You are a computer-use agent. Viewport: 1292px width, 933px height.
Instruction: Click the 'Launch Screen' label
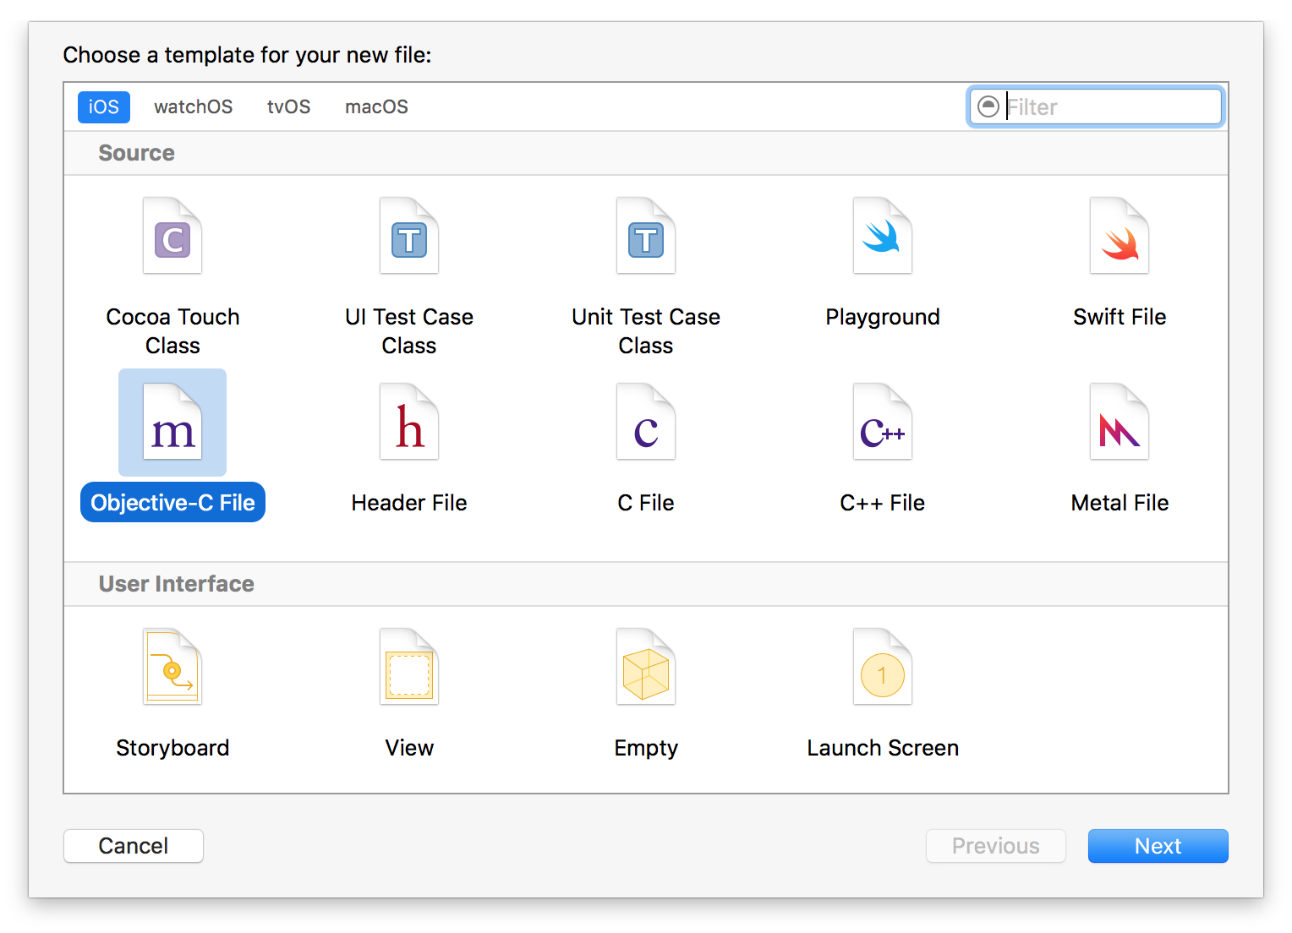(x=883, y=748)
